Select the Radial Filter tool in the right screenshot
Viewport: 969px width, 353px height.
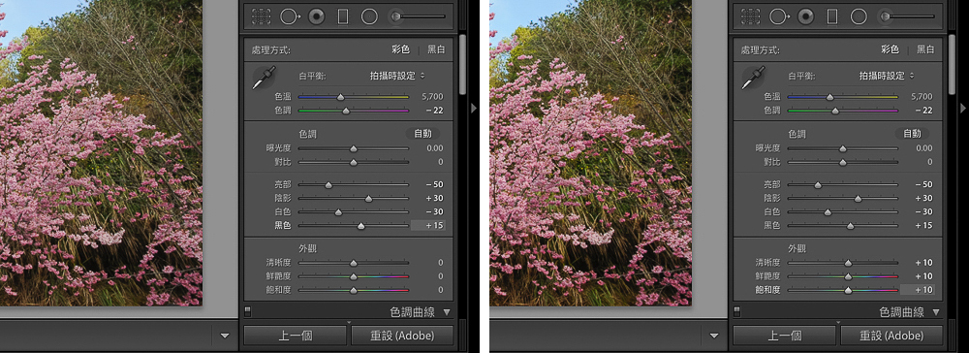pyautogui.click(x=859, y=16)
